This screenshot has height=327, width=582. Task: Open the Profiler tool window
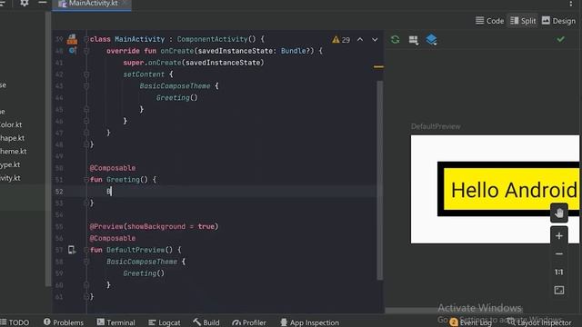click(248, 322)
